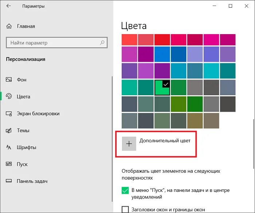Open the Главная home icon

[x=9, y=26]
